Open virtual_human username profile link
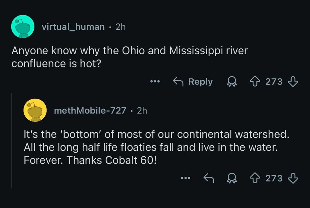The width and height of the screenshot is (310, 208). point(73,27)
